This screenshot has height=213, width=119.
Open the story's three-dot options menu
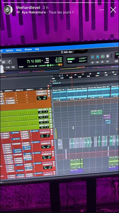tap(102, 10)
